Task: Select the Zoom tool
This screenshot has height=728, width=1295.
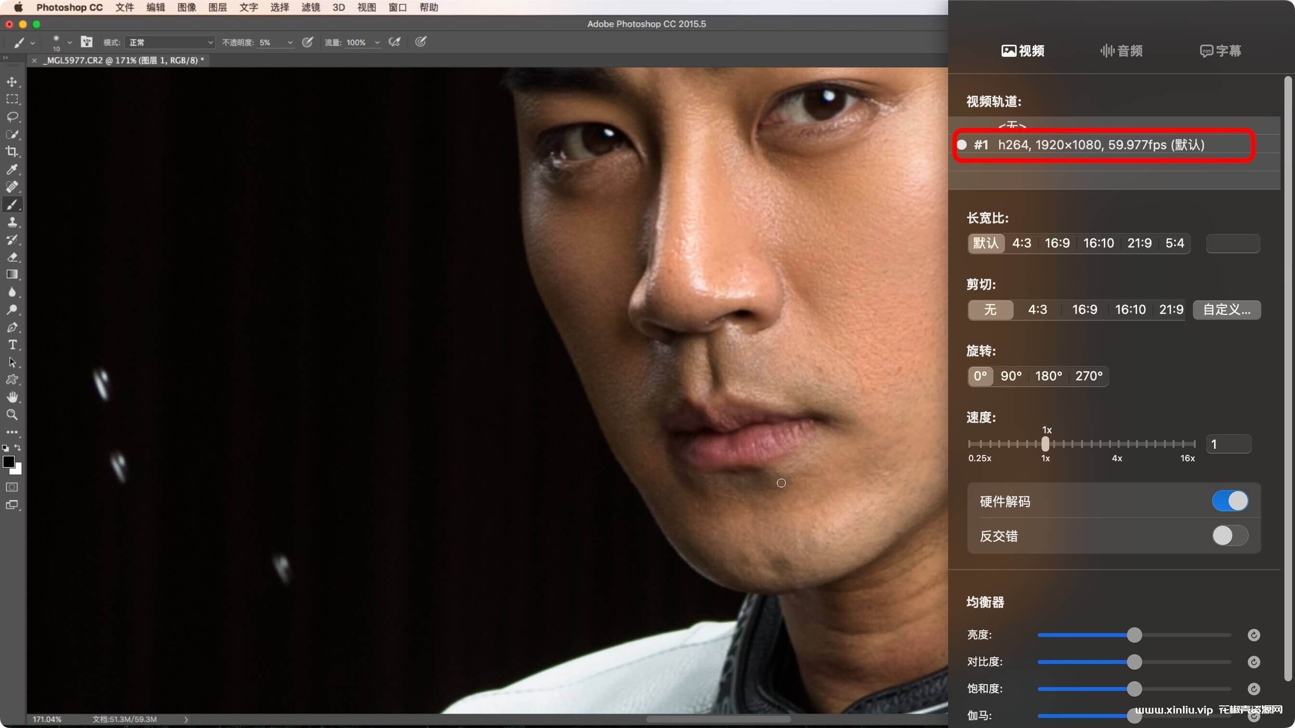Action: (12, 415)
